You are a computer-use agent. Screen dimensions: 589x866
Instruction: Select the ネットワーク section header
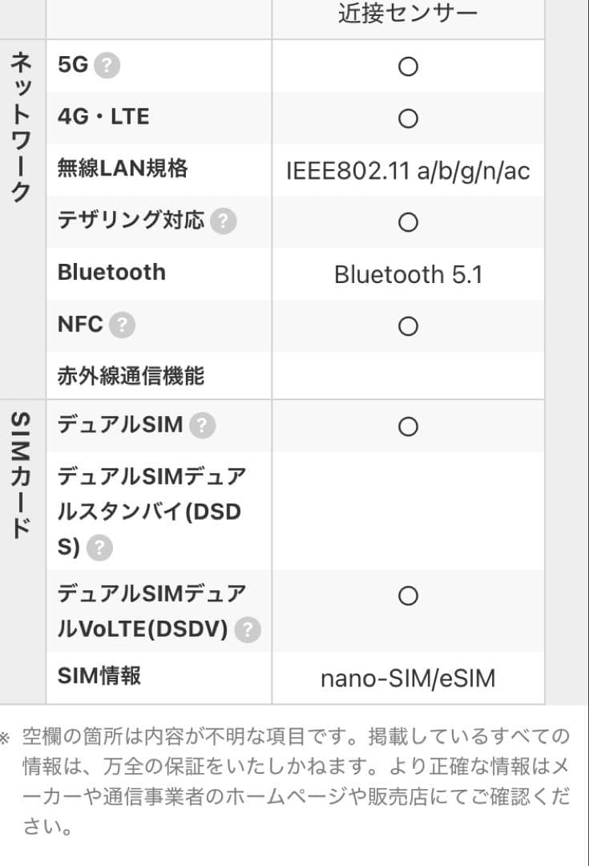22,127
